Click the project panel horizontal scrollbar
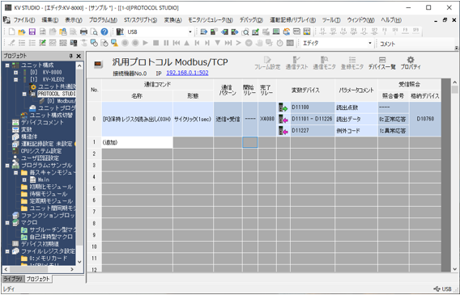 39,269
